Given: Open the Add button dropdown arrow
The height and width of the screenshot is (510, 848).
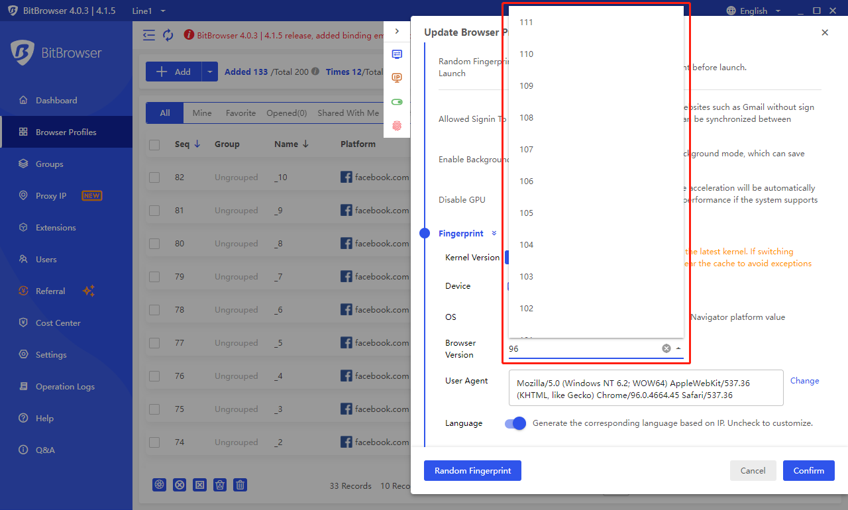Looking at the screenshot, I should pyautogui.click(x=209, y=72).
